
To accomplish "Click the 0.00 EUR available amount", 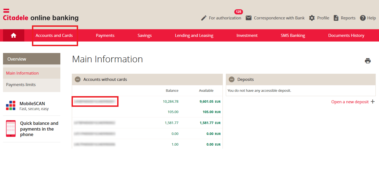I will pyautogui.click(x=214, y=144).
